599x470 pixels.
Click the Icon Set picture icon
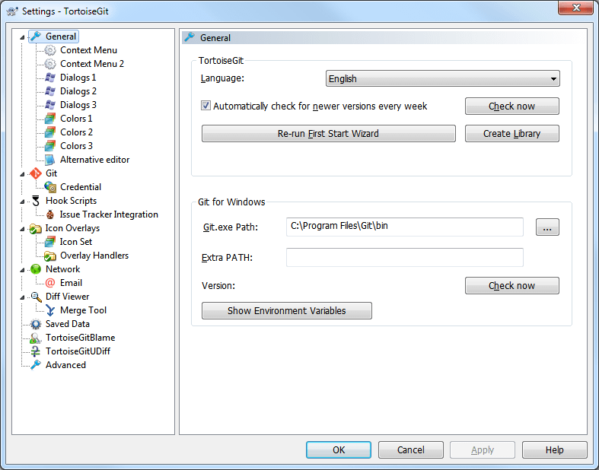pyautogui.click(x=50, y=242)
